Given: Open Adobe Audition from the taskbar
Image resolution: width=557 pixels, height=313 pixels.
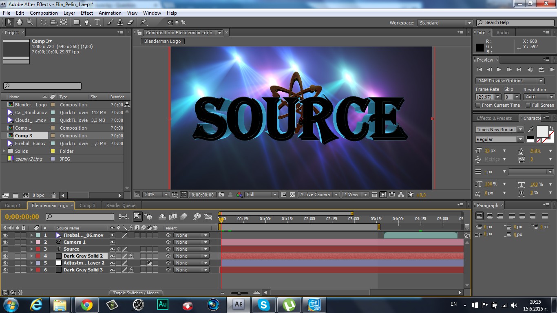Looking at the screenshot, I should click(162, 304).
